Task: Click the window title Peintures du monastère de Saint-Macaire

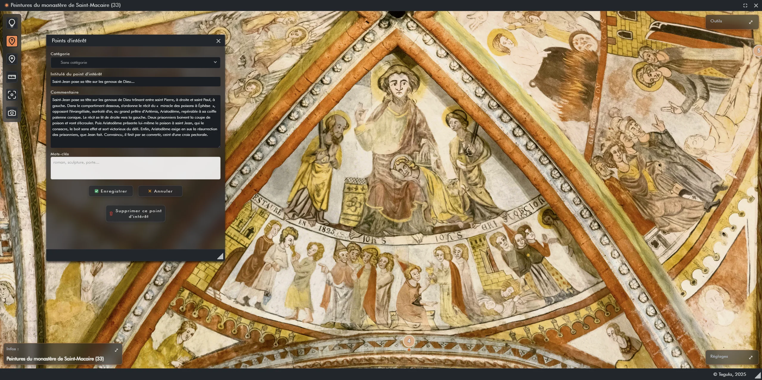Action: 66,5
